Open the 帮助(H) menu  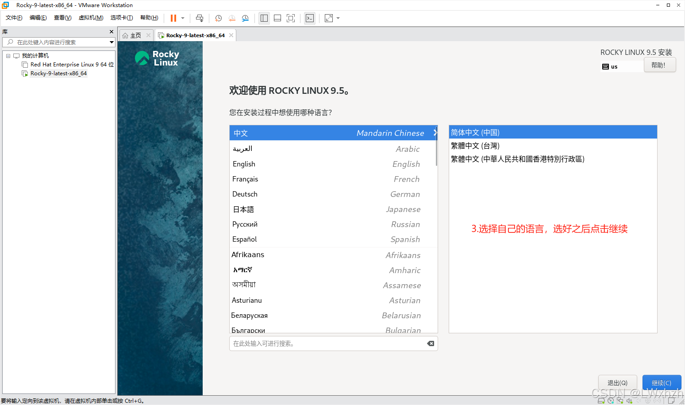[x=149, y=18]
